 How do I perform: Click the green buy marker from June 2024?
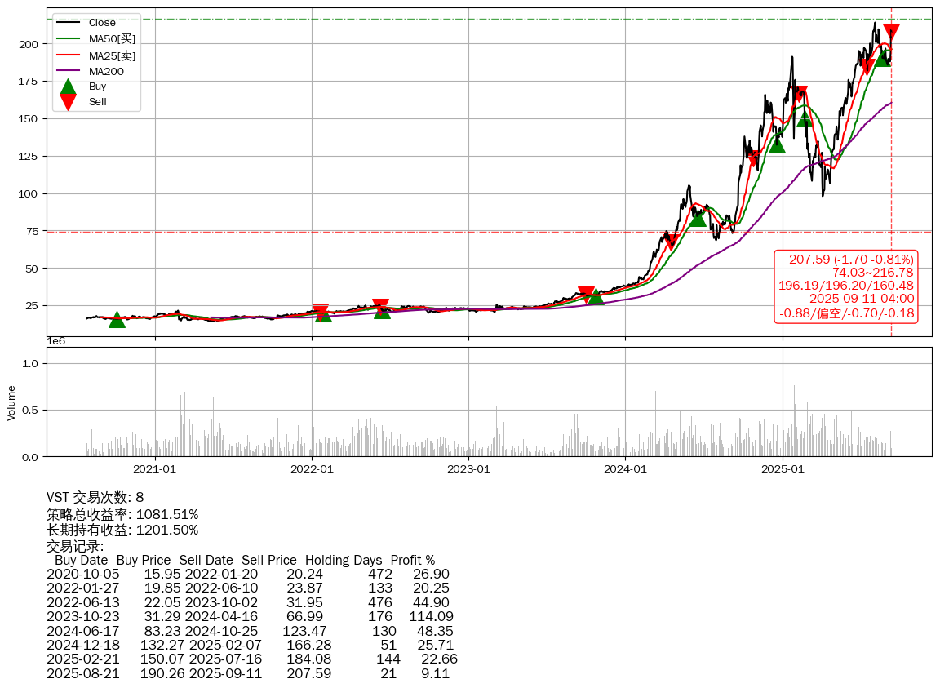698,218
